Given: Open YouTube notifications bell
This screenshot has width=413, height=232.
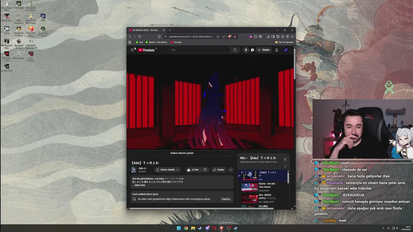Looking at the screenshot, I should (x=277, y=50).
